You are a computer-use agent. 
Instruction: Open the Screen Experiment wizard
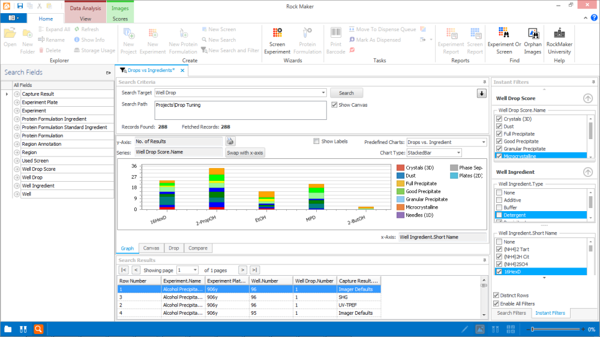pyautogui.click(x=277, y=41)
